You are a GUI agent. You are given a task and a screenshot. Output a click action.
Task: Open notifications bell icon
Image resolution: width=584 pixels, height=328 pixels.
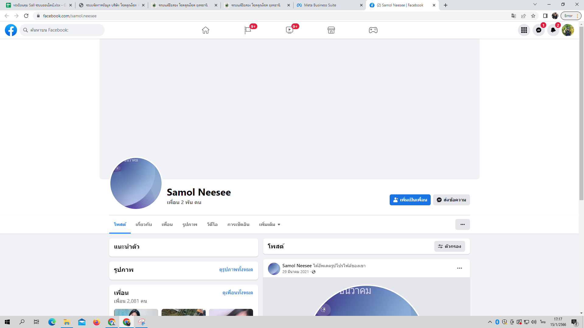[553, 30]
